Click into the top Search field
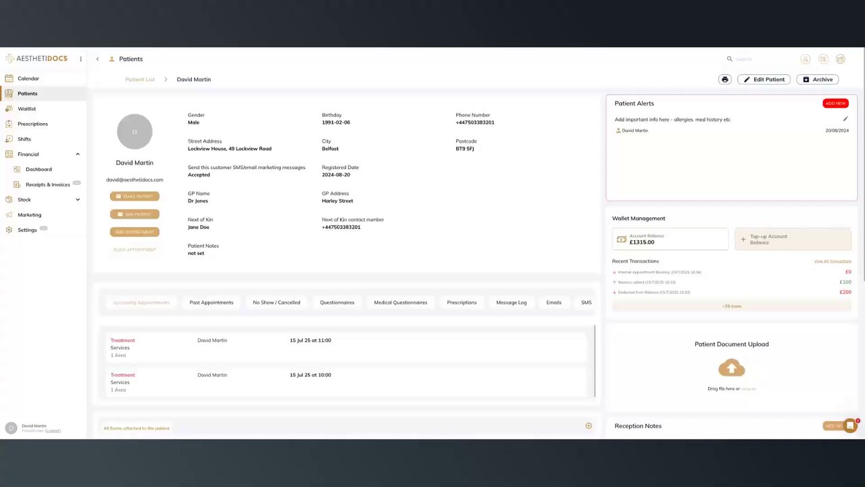The width and height of the screenshot is (865, 487). point(760,59)
